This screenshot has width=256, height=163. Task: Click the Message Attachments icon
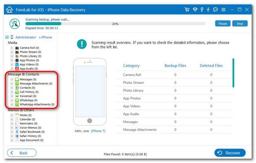(17, 83)
